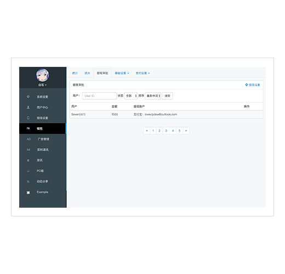Click the 用户中心 person icon
Image resolution: width=285 pixels, height=274 pixels.
[x=28, y=107]
